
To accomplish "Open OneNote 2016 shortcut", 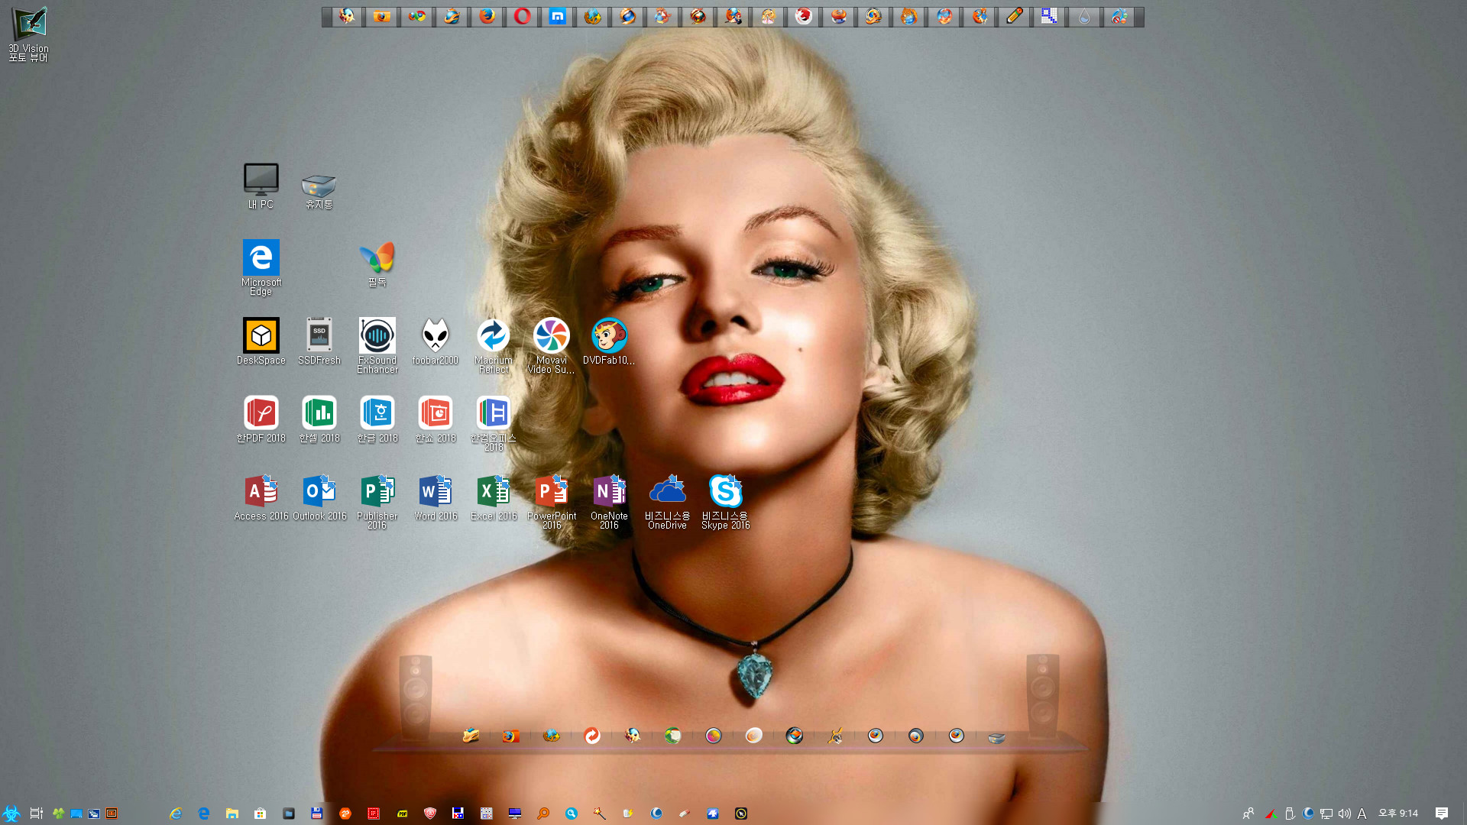I will (x=609, y=501).
